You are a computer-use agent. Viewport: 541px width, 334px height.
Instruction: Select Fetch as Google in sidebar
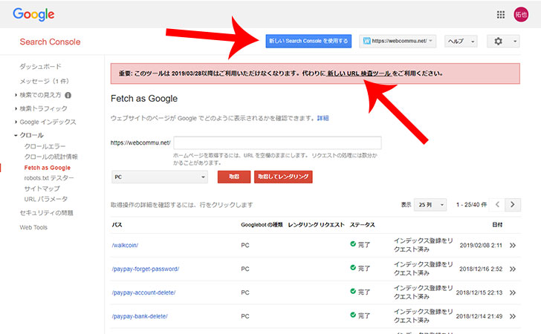[x=48, y=168]
